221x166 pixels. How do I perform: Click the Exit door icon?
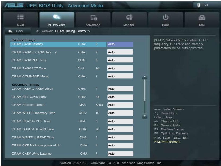pos(199,5)
